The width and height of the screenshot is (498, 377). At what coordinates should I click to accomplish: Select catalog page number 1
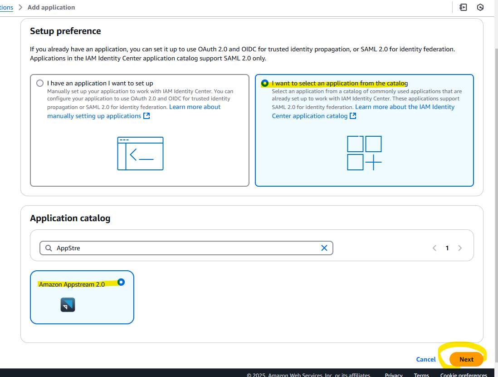pos(447,248)
